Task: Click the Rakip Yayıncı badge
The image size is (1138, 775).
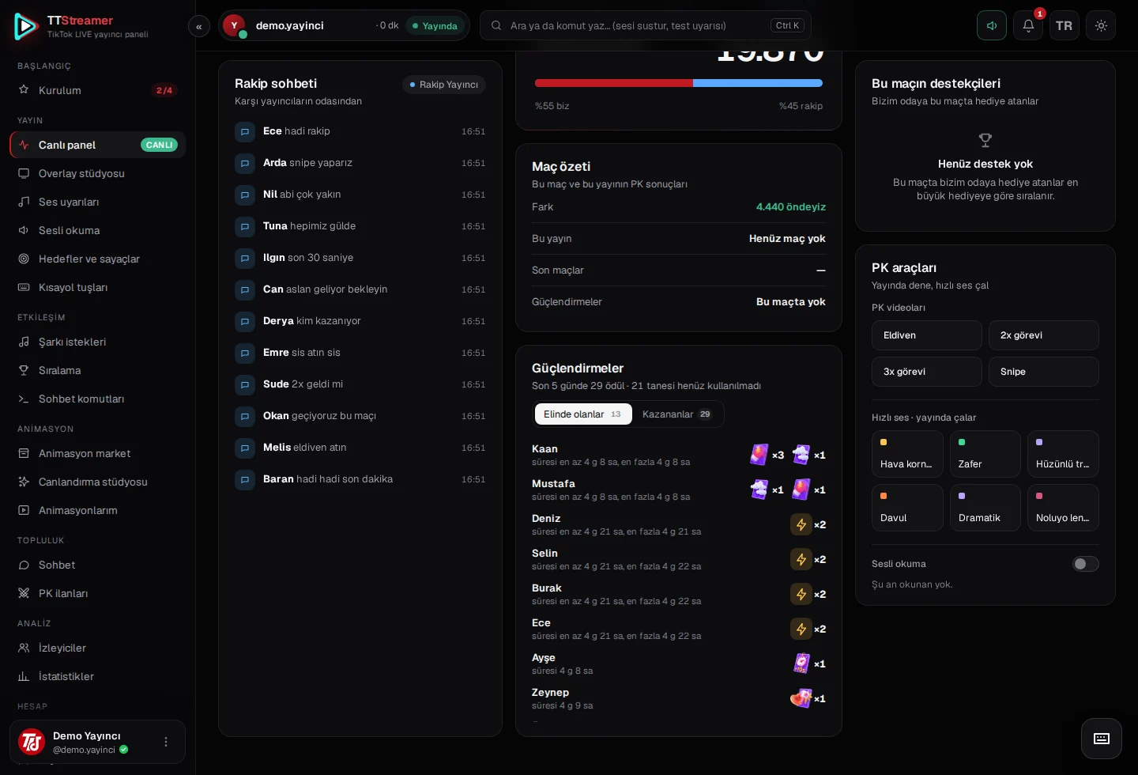Action: 444,85
